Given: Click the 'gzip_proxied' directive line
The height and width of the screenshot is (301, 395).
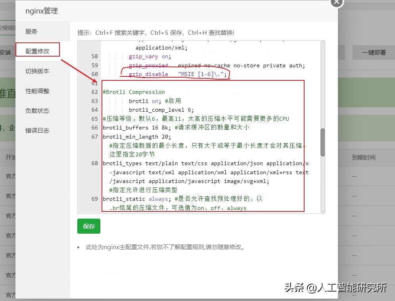Looking at the screenshot, I should pyautogui.click(x=217, y=65).
